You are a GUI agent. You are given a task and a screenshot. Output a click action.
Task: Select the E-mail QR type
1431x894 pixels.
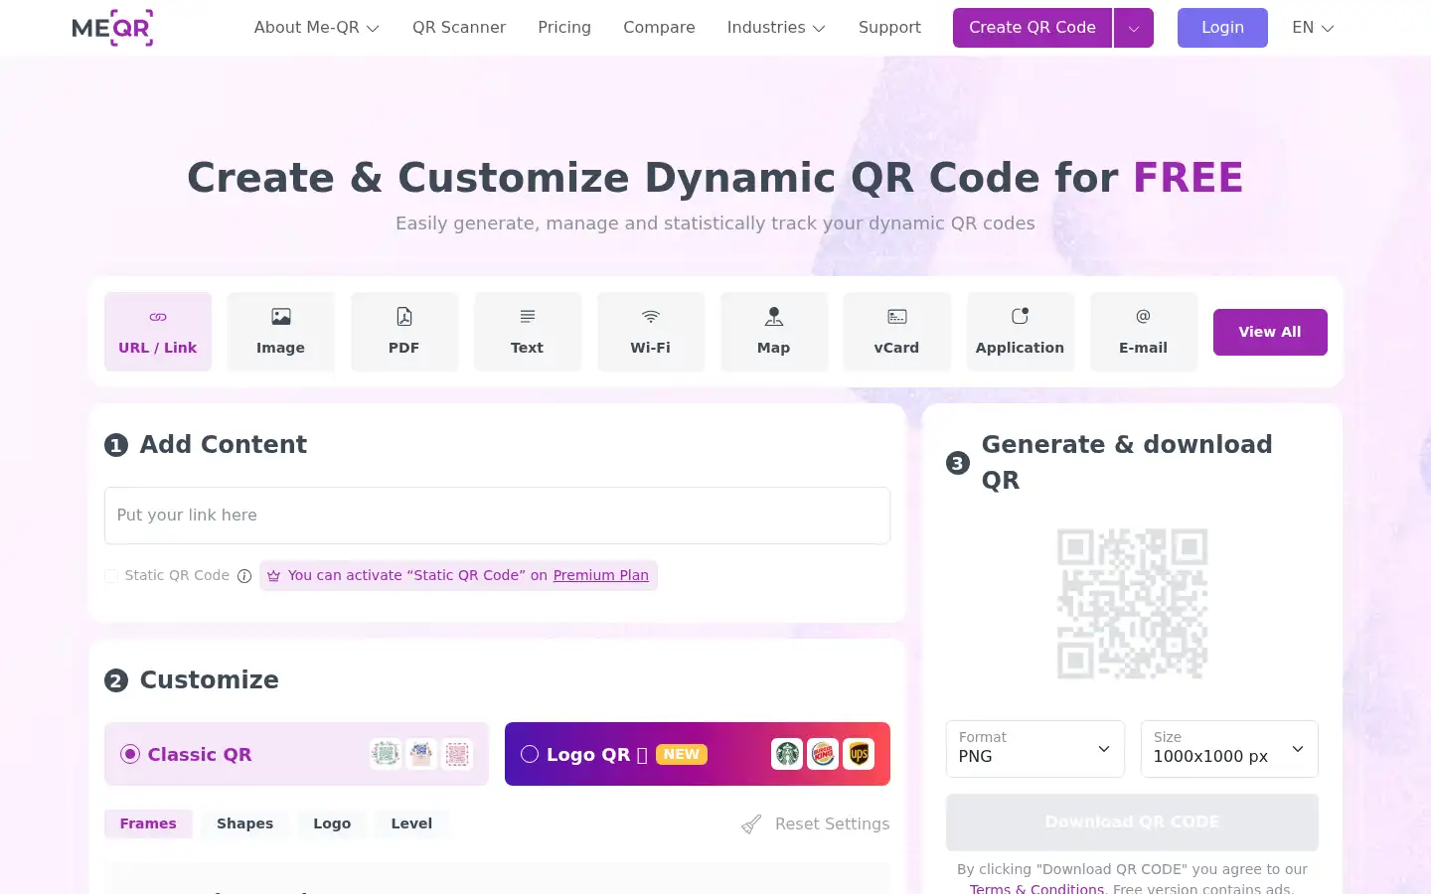(x=1144, y=332)
